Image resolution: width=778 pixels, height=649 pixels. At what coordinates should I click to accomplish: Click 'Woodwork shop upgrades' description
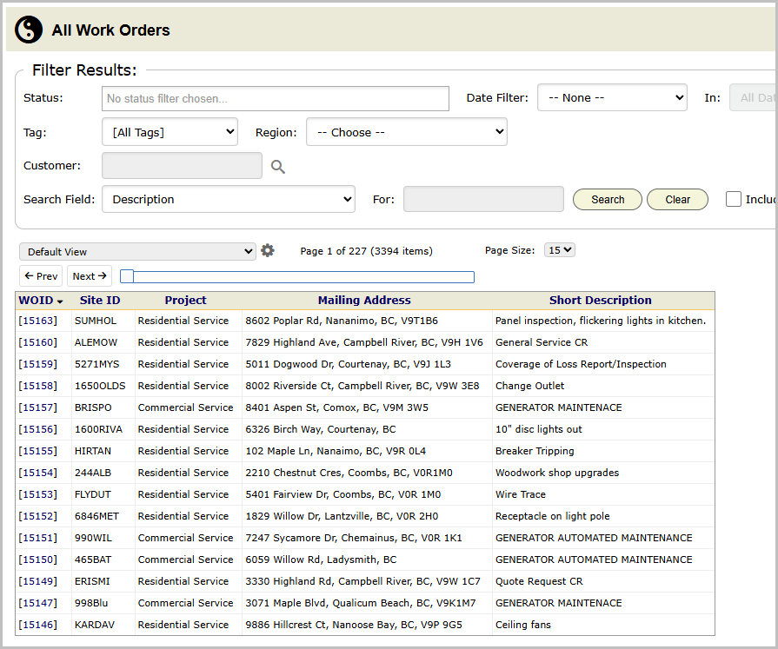click(x=556, y=473)
